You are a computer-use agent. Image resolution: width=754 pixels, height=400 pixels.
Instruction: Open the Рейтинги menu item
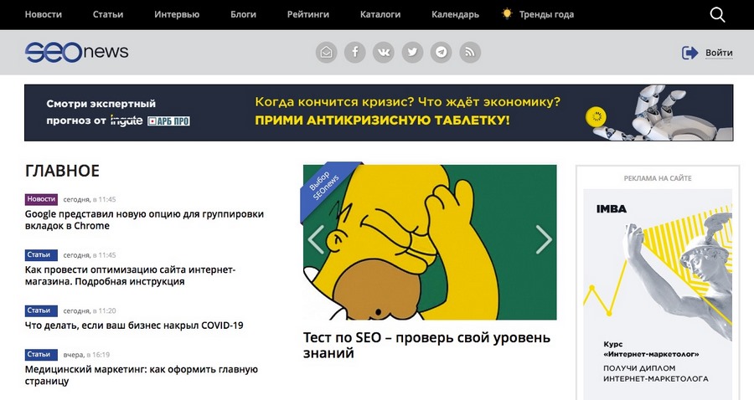308,14
